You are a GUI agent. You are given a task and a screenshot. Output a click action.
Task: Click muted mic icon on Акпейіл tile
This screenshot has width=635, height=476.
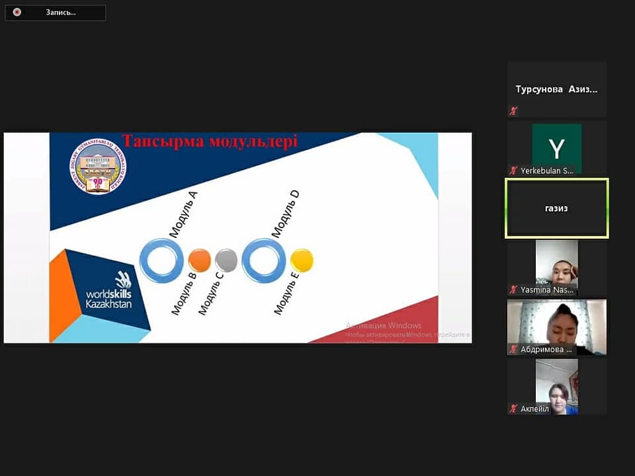coord(513,409)
